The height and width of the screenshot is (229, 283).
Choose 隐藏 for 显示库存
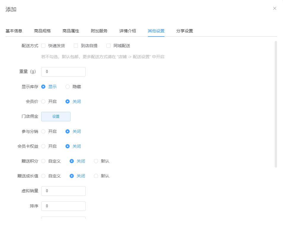68,87
